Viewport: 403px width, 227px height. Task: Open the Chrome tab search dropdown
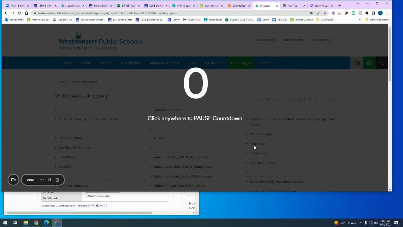(358, 3)
